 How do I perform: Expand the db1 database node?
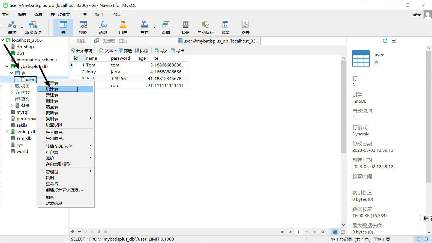point(7,53)
